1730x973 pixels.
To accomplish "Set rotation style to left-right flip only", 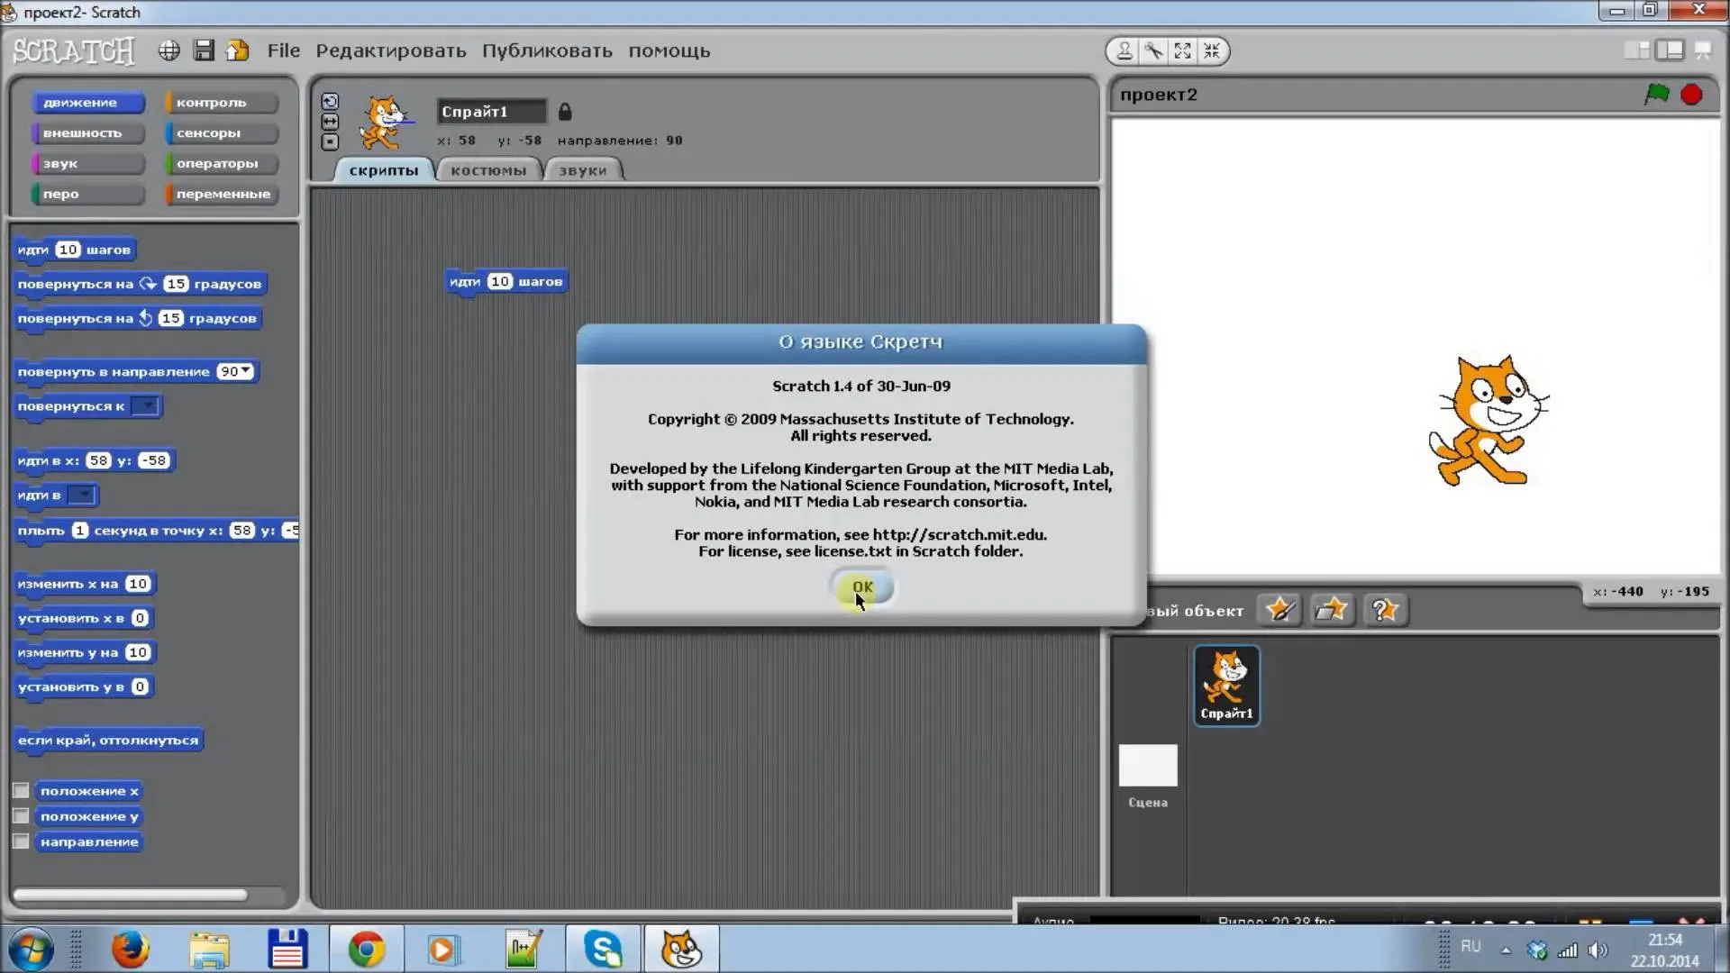I will coord(330,122).
